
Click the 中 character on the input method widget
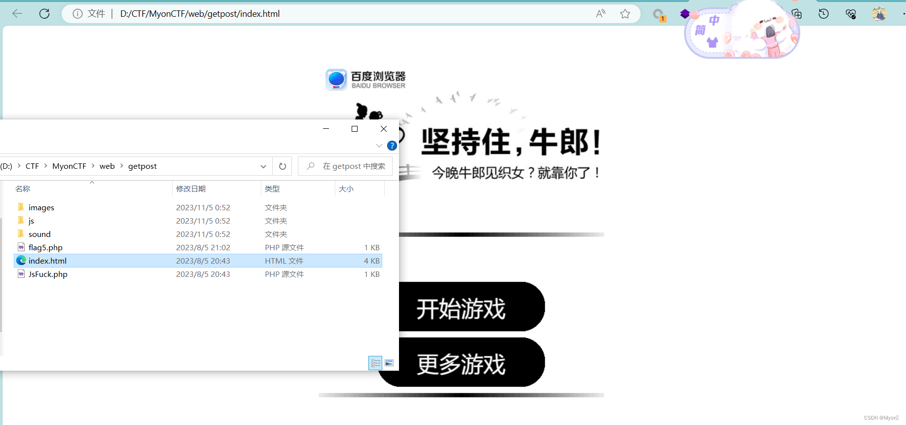tap(714, 20)
